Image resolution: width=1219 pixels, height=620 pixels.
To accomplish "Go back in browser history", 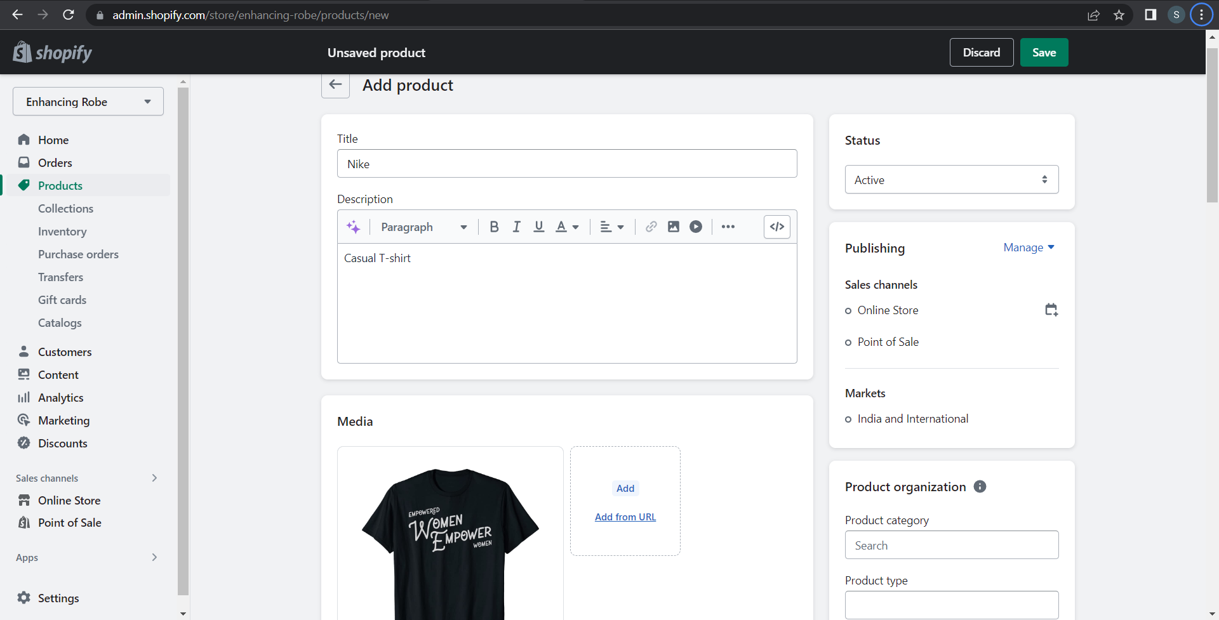I will click(17, 15).
